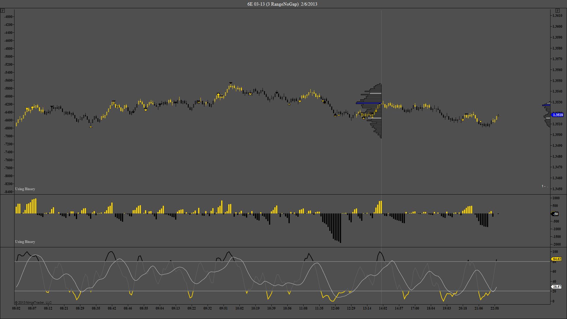
Task: Click the 08:02 label on the time axis
Action: tap(16, 308)
